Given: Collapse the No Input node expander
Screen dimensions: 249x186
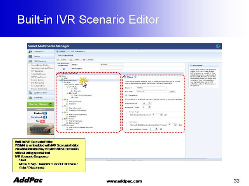Looking at the screenshot, I should (x=63, y=125).
